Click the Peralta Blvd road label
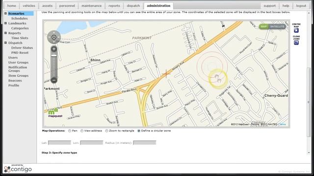Screen dimensions: 314x176 129,90
